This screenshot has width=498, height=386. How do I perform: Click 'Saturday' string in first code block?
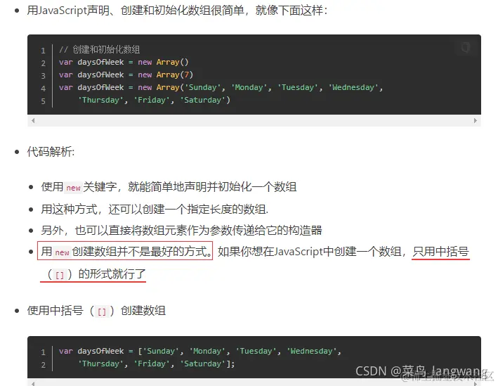pyautogui.click(x=202, y=100)
